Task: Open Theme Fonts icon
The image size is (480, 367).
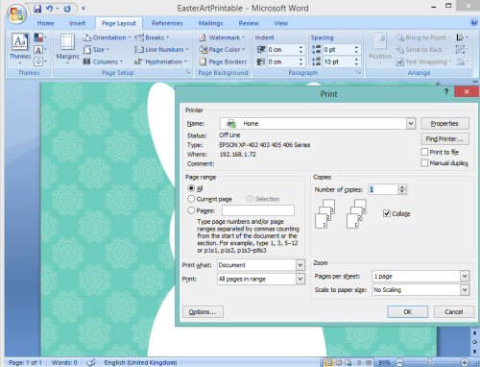Action: coord(40,50)
